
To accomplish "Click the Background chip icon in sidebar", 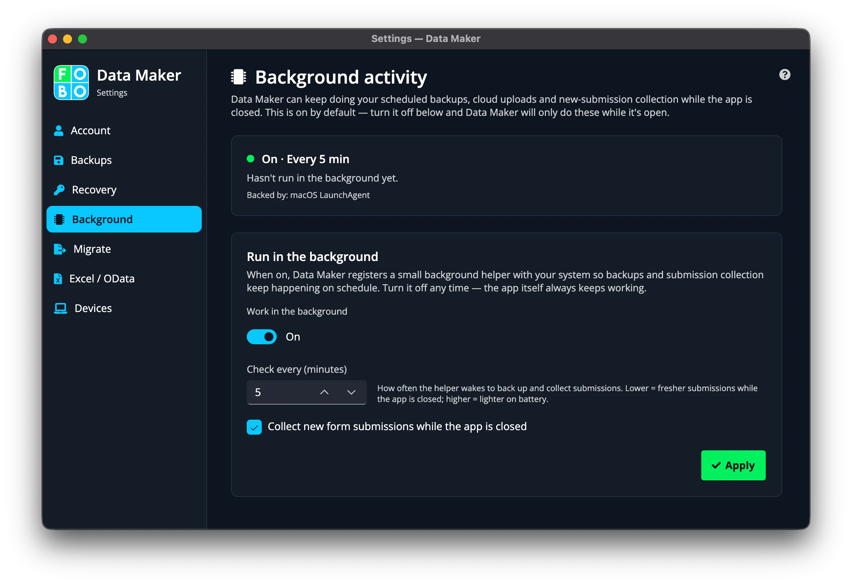I will tap(59, 219).
